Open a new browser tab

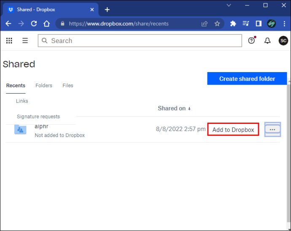pyautogui.click(x=107, y=9)
